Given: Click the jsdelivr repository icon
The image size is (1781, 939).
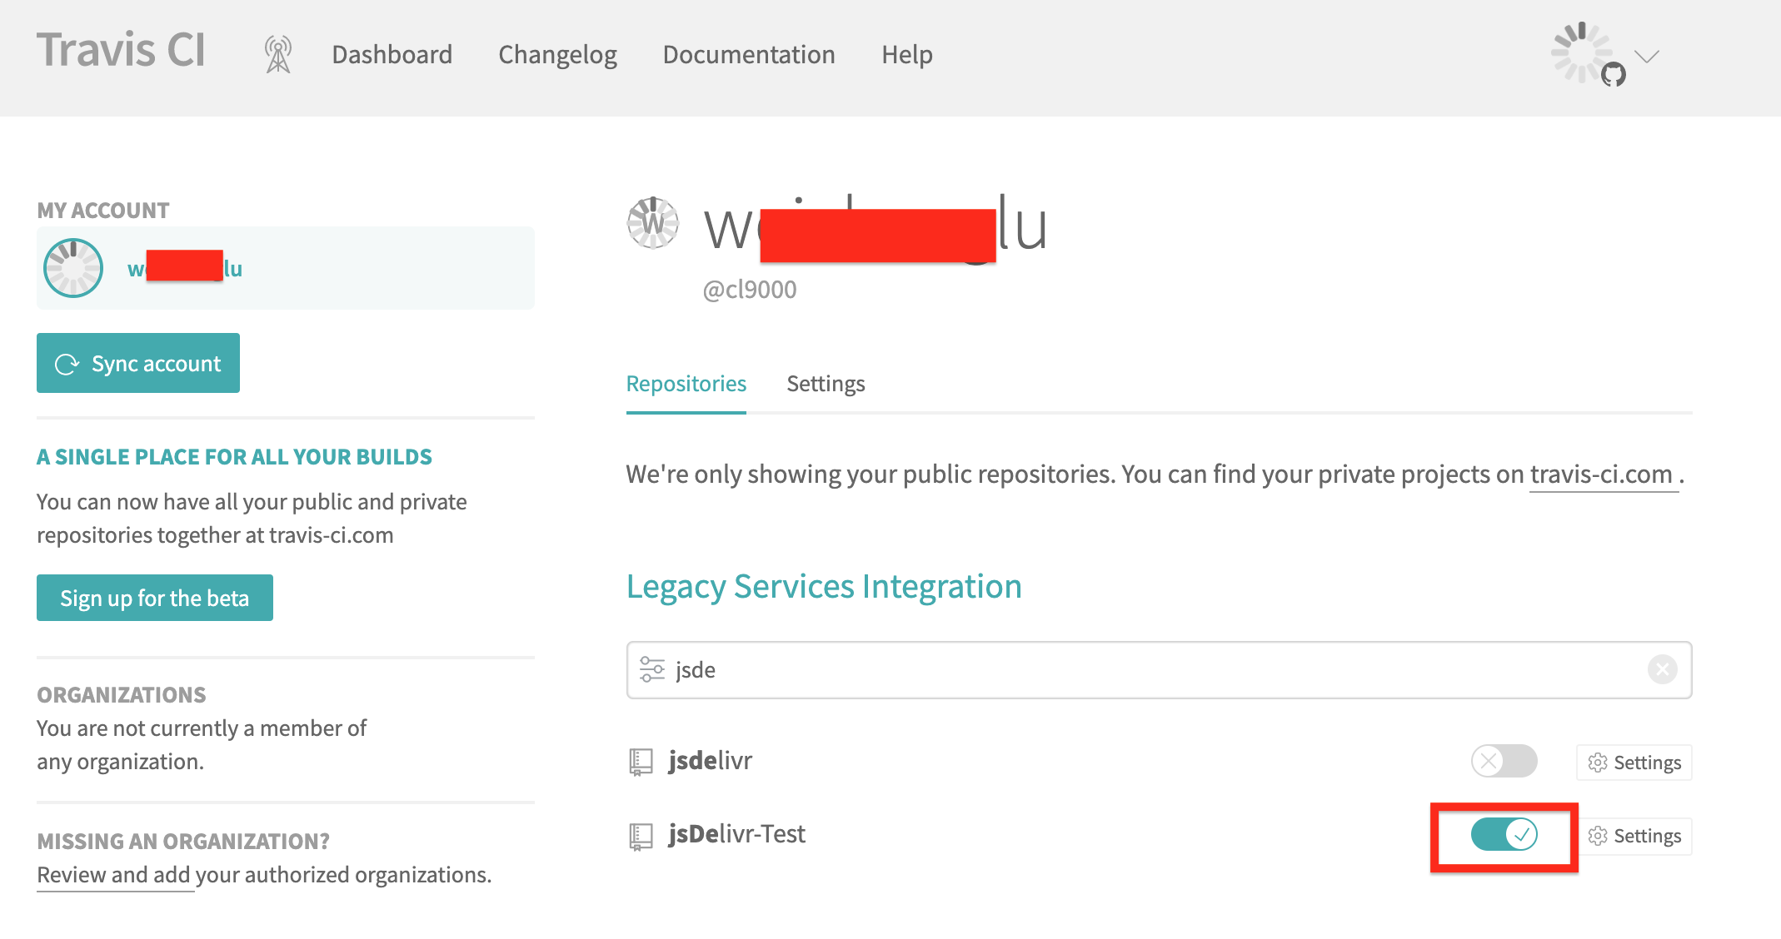Looking at the screenshot, I should (x=641, y=762).
